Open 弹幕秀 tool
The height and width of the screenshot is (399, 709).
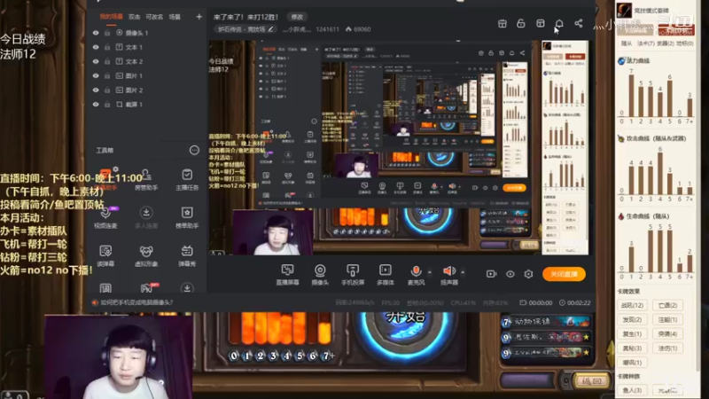187,255
